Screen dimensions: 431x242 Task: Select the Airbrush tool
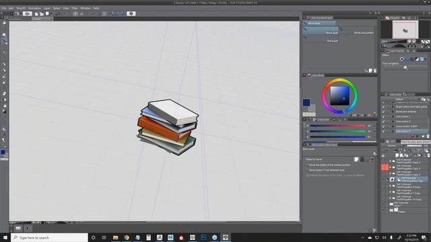click(4, 82)
